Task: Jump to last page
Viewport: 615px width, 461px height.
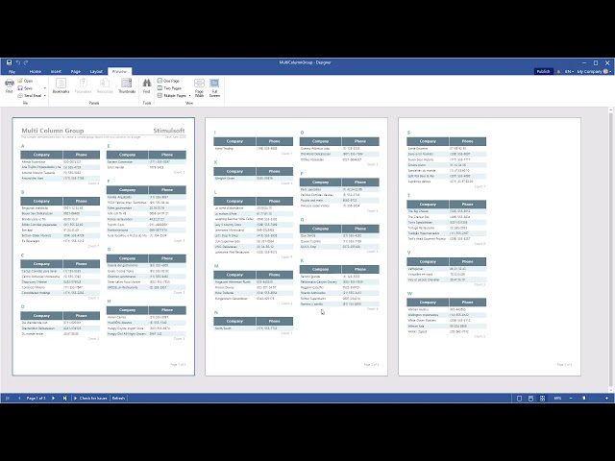Action: [x=64, y=398]
